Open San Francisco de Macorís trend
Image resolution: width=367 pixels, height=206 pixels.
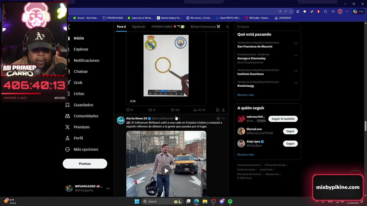click(255, 46)
